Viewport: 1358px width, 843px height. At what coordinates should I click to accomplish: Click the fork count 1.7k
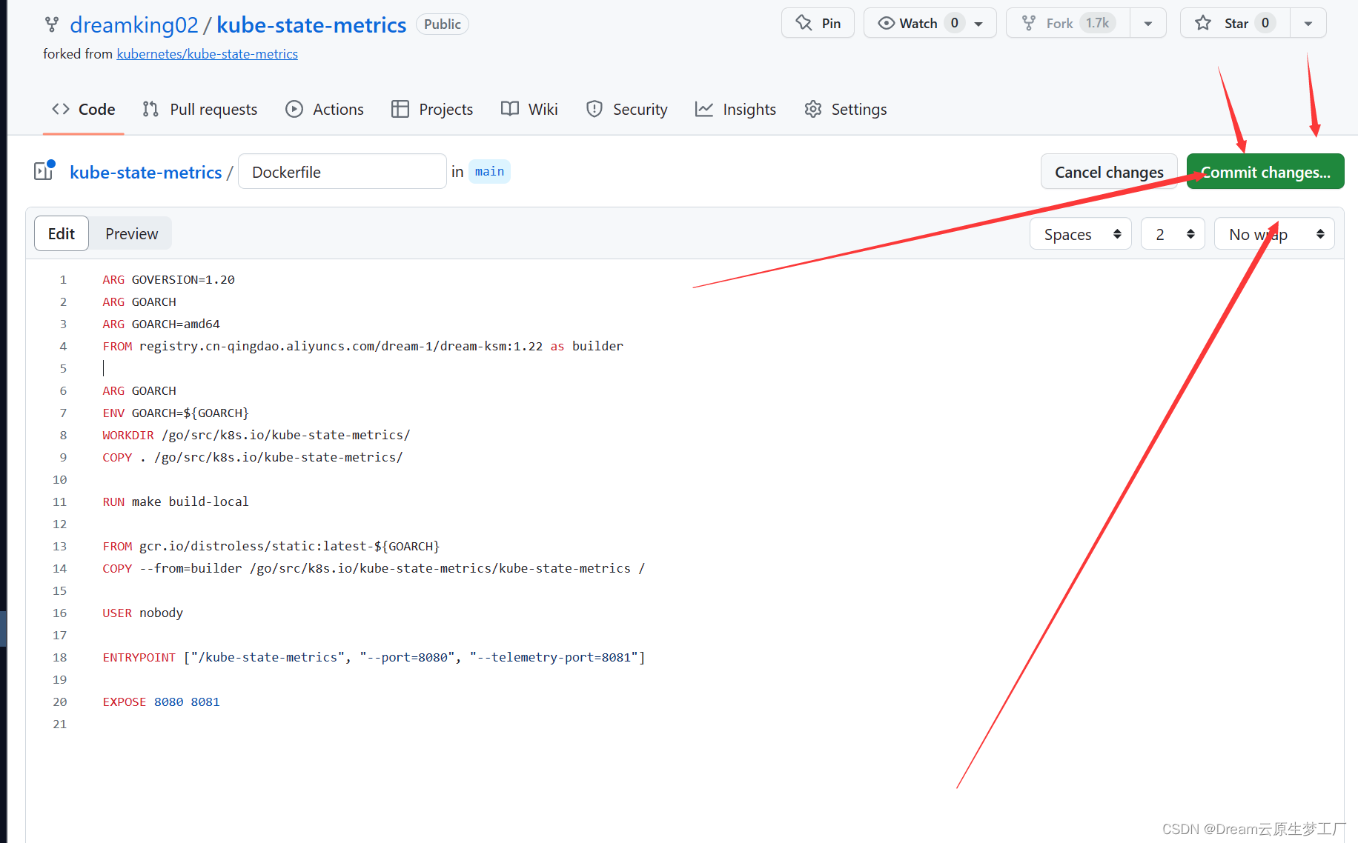tap(1097, 23)
